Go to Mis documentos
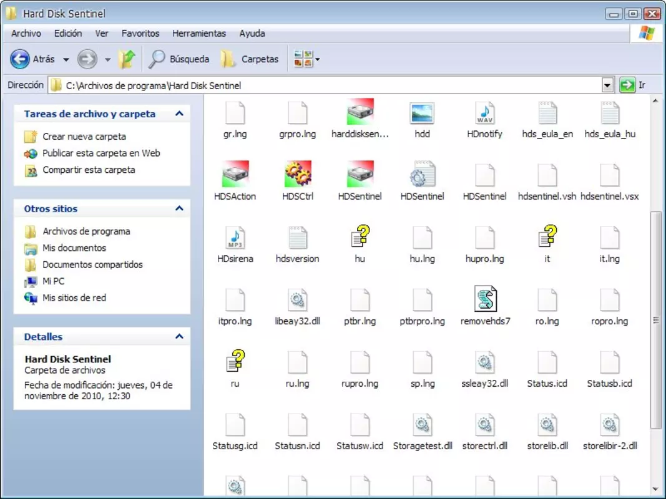The width and height of the screenshot is (666, 499). click(x=74, y=248)
